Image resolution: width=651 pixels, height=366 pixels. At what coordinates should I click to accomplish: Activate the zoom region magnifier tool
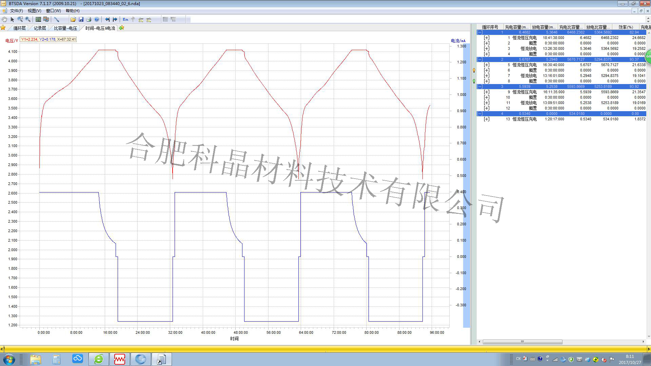pos(20,20)
